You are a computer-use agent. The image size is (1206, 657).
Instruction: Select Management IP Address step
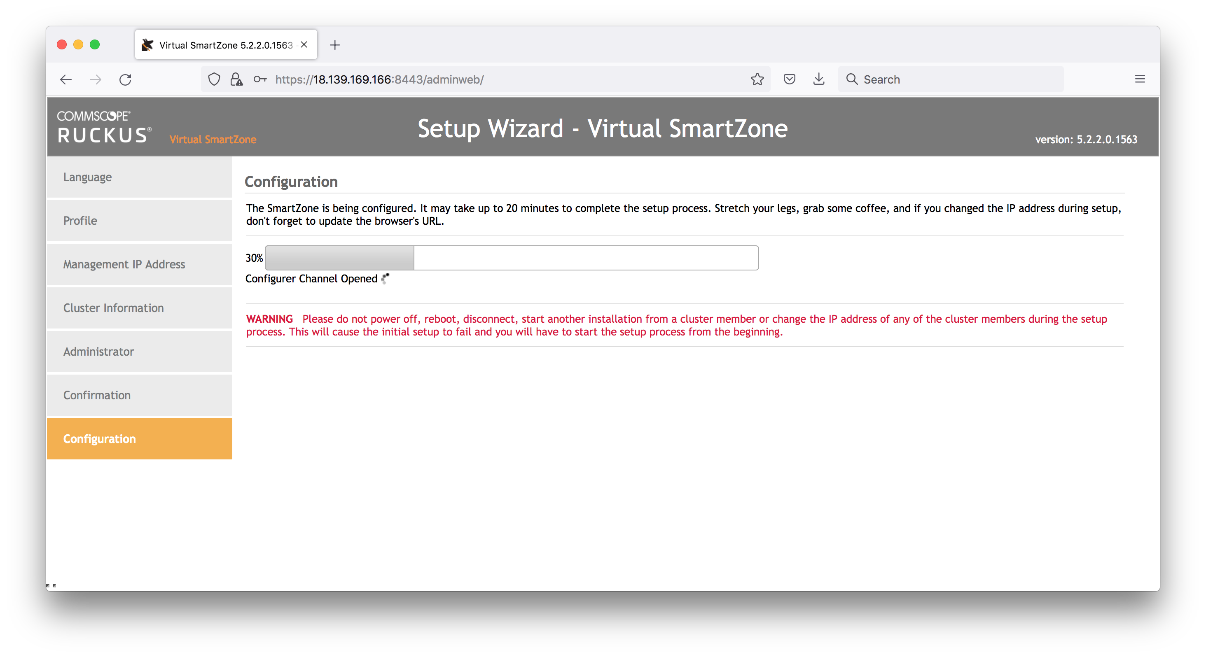tap(140, 264)
